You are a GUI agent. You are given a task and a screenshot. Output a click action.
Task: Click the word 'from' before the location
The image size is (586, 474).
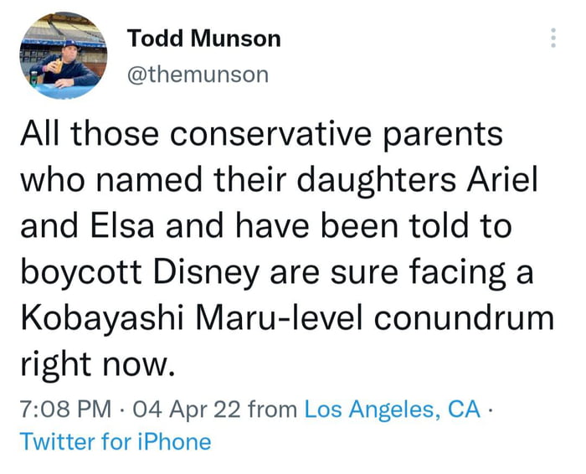pyautogui.click(x=273, y=410)
